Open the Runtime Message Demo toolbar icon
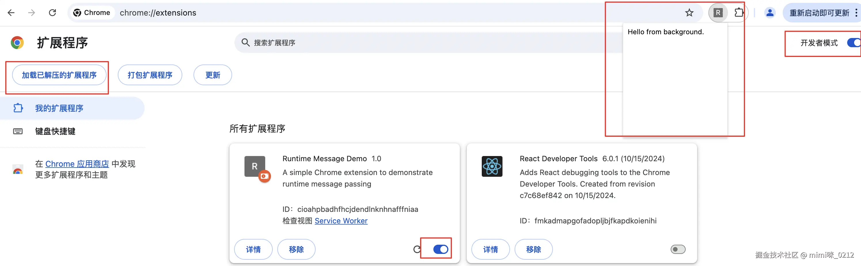The width and height of the screenshot is (861, 266). click(718, 13)
